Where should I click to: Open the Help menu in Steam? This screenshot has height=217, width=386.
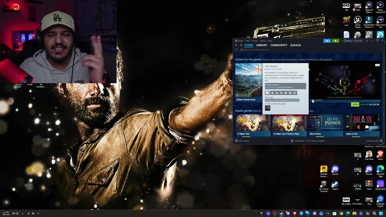click(x=270, y=41)
